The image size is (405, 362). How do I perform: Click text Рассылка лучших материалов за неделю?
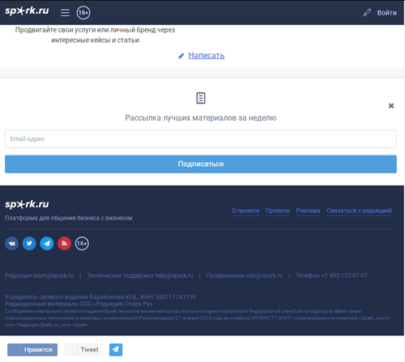click(201, 118)
